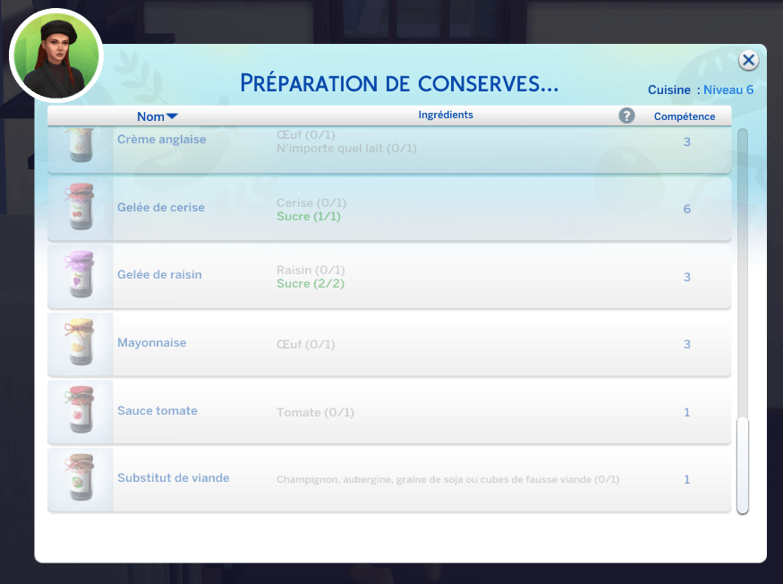The width and height of the screenshot is (783, 584).
Task: Select the Crème anglaise recipe name
Action: coord(161,140)
